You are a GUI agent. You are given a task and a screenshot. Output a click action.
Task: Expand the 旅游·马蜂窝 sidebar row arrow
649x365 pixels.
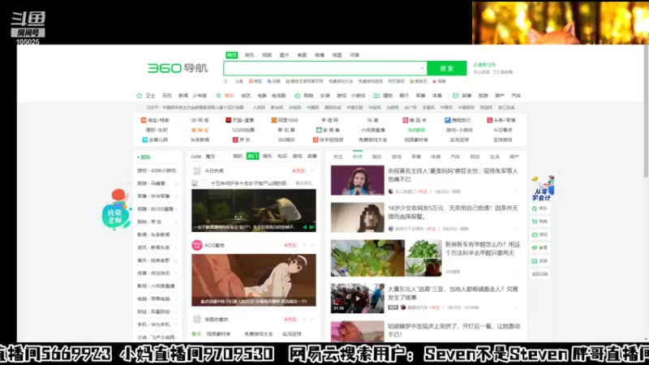click(x=176, y=183)
